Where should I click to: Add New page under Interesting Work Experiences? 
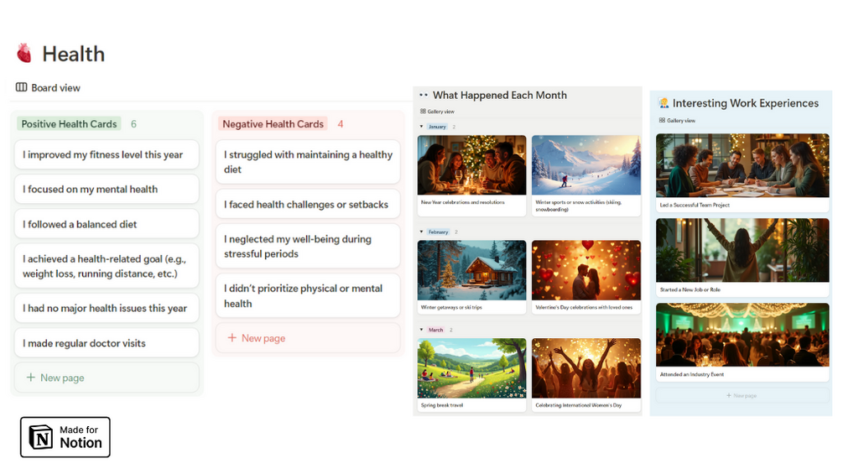coord(742,395)
